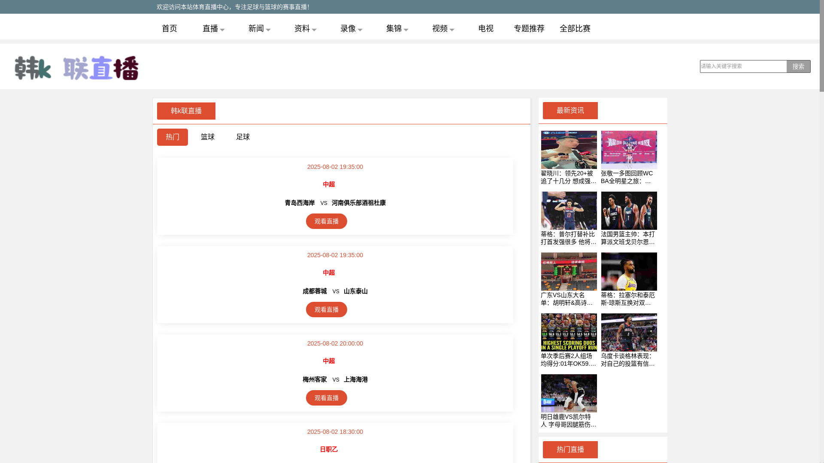Focus the keyword search input field
Screen dimensions: 824x463
click(743, 66)
